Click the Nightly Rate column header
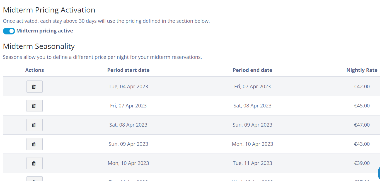Viewport: 380px width, 181px height. 362,70
